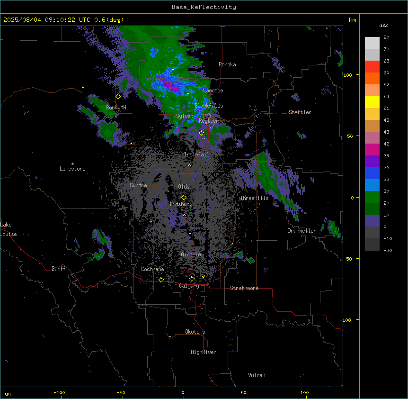
Task: Click the Stettler label
Action: pos(300,112)
